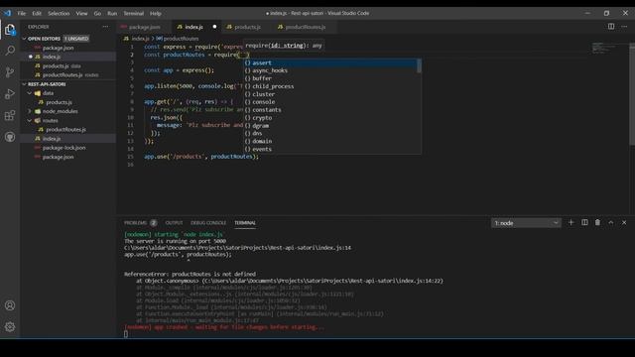Maximize the terminal panel size
The image size is (635, 357).
pyautogui.click(x=611, y=222)
